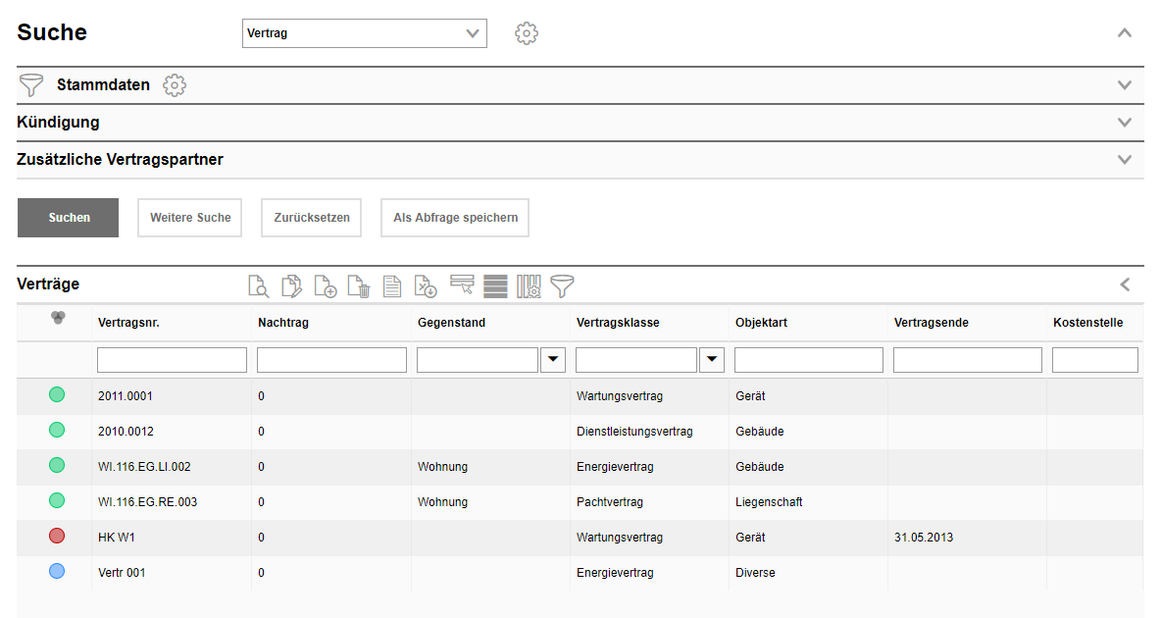Click the Vertragsnr. filter input field
The height and width of the screenshot is (618, 1161).
point(172,360)
